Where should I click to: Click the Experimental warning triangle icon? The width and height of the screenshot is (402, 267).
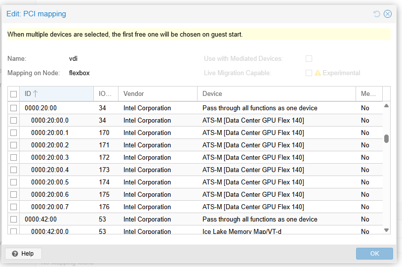tap(318, 73)
